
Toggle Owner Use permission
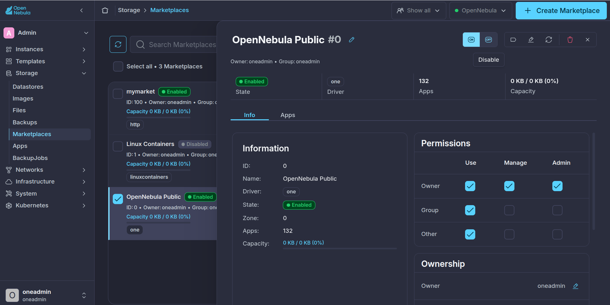pyautogui.click(x=470, y=186)
